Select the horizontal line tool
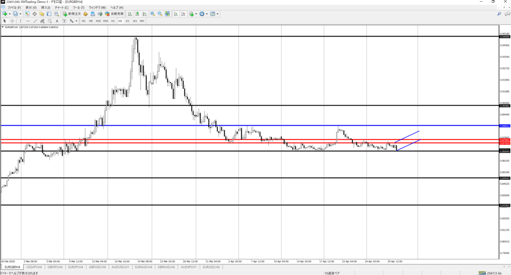Screen dimensions: 511x275 coord(28,21)
